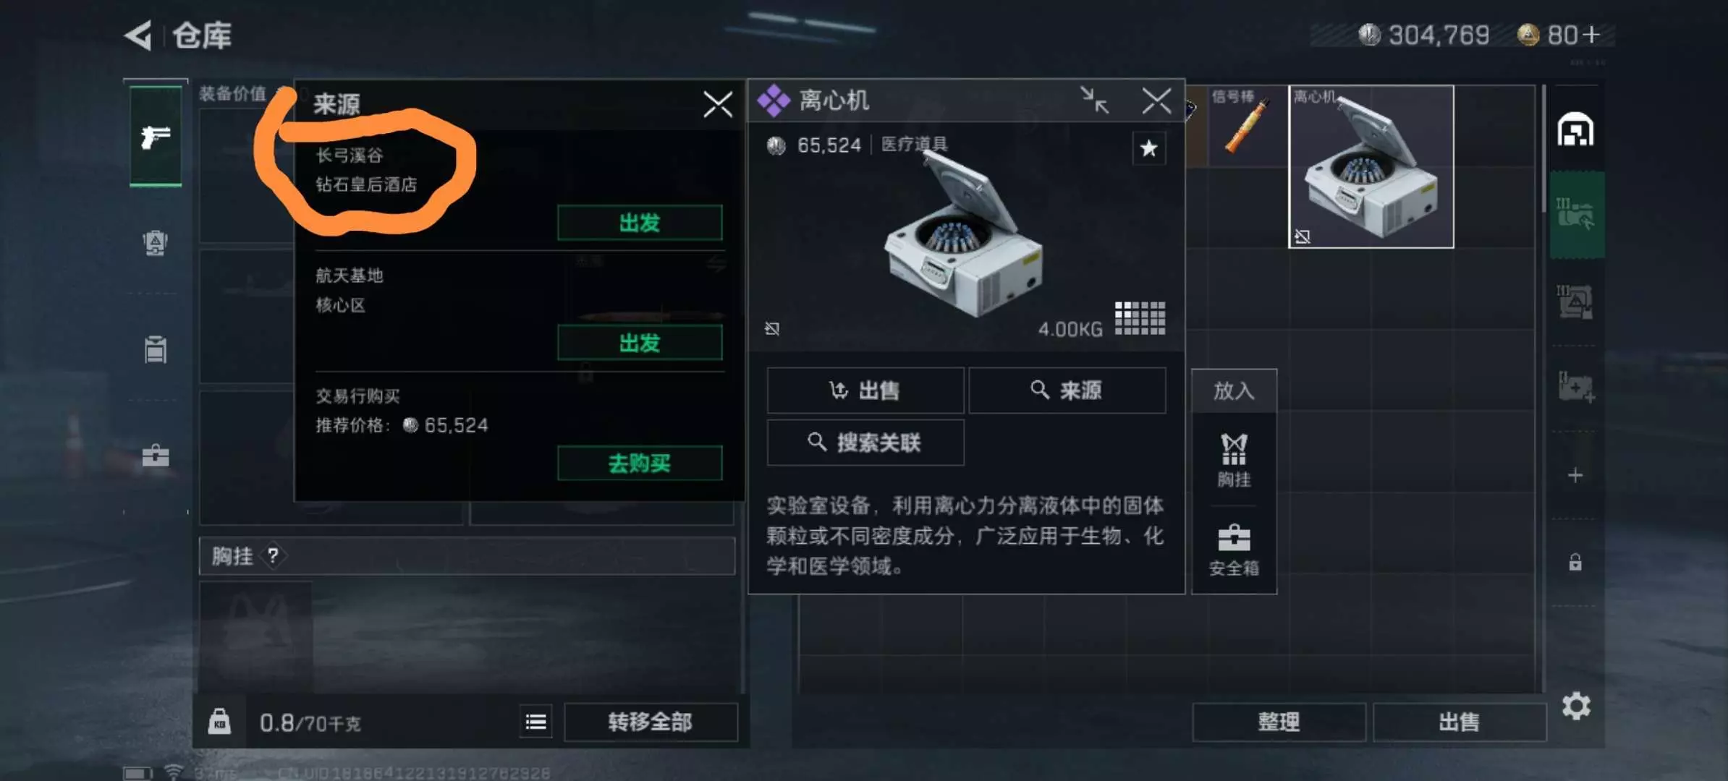Click 出发 for 航天基地 核心区
Viewport: 1728px width, 781px height.
pyautogui.click(x=640, y=343)
